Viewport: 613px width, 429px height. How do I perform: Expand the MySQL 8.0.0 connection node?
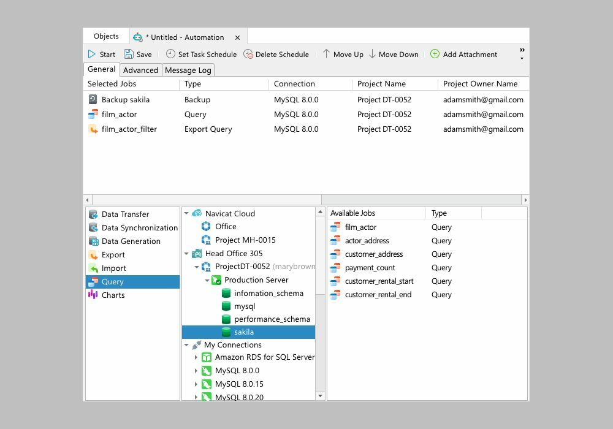tap(196, 370)
